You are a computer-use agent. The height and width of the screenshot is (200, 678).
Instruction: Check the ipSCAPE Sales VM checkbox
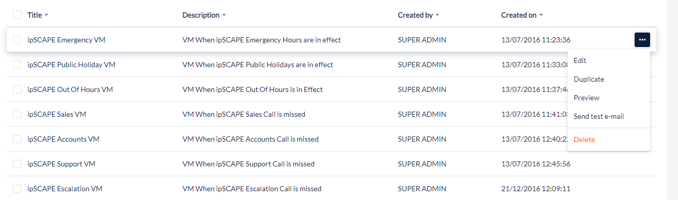pyautogui.click(x=17, y=114)
